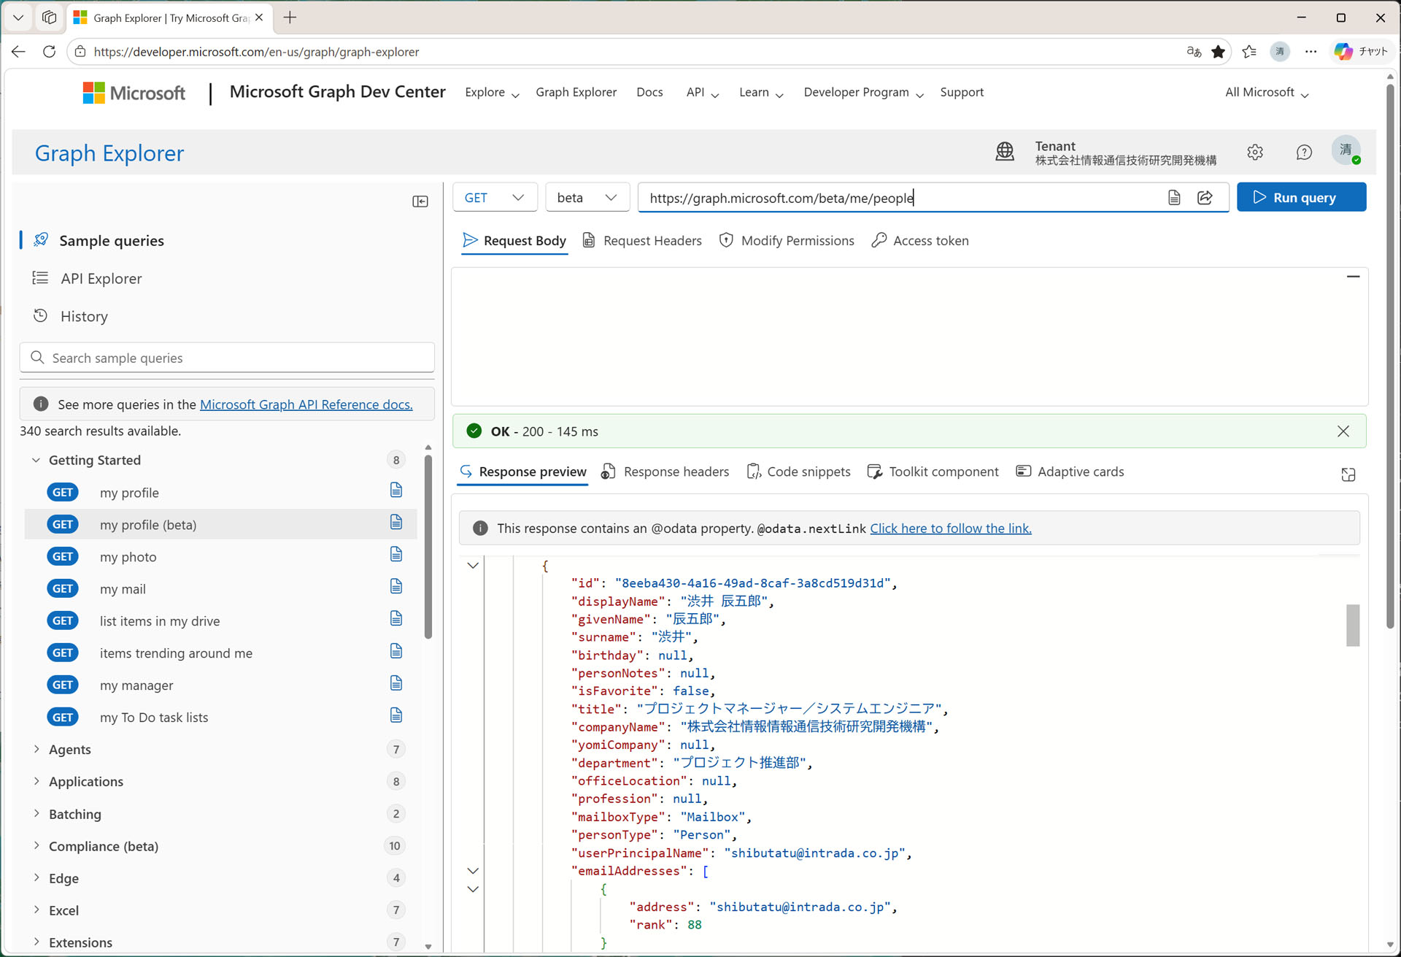This screenshot has width=1401, height=957.
Task: Click the response preview scrollbar thumb
Action: (x=1353, y=625)
